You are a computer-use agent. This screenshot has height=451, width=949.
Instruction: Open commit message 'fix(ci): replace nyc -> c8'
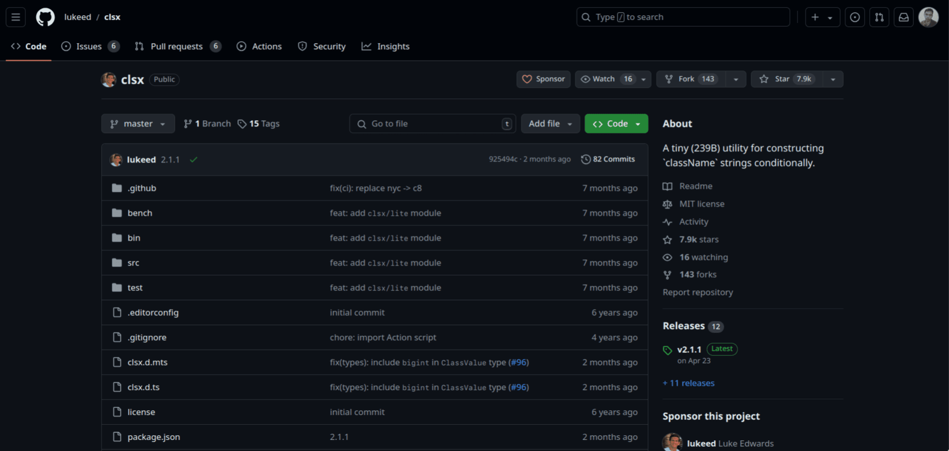click(375, 188)
